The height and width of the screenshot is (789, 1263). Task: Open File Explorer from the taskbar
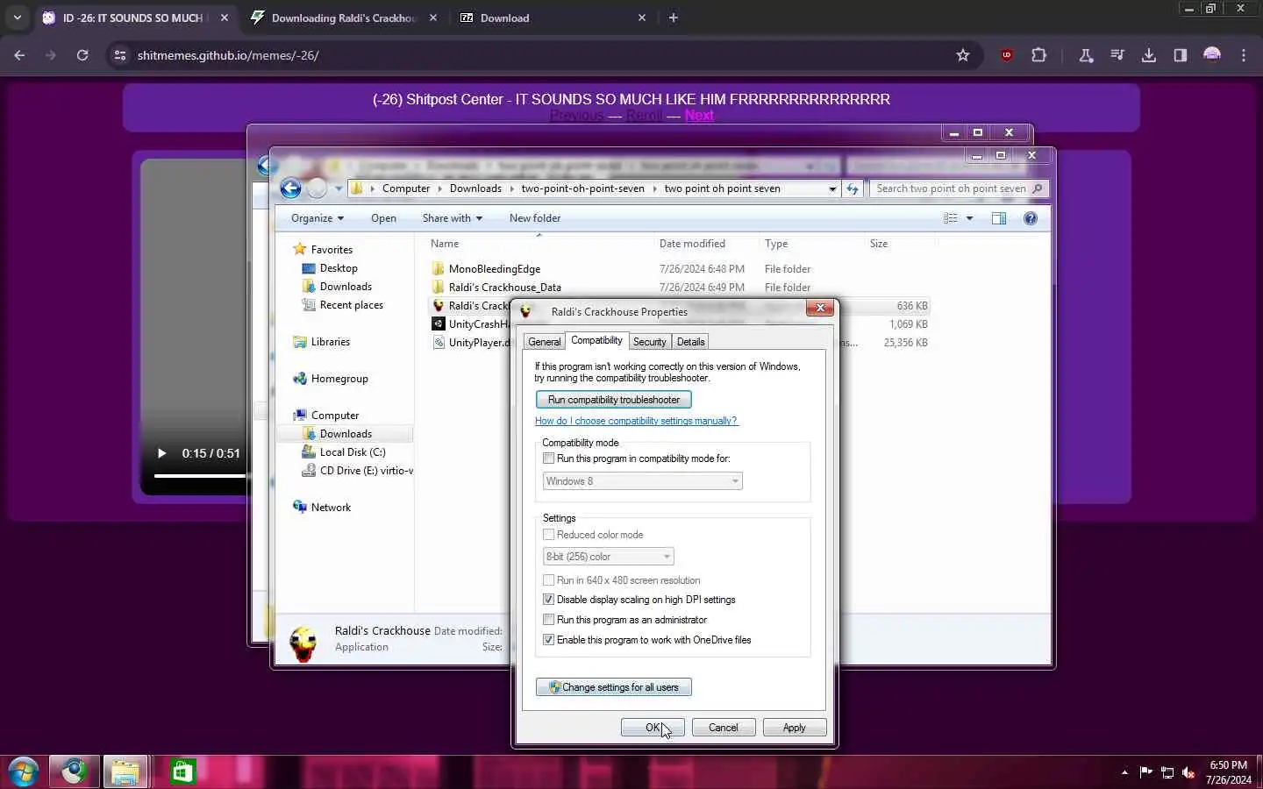point(125,771)
